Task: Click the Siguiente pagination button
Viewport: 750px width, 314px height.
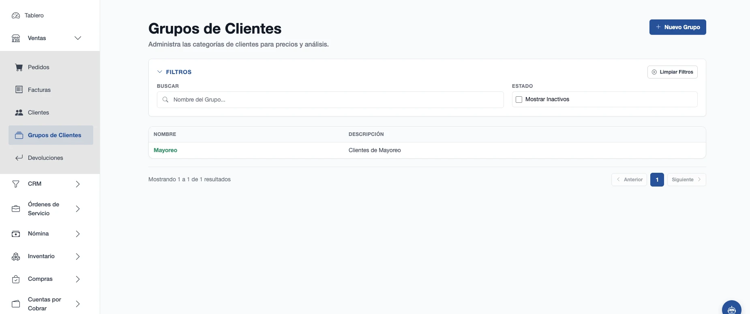Action: click(x=686, y=180)
